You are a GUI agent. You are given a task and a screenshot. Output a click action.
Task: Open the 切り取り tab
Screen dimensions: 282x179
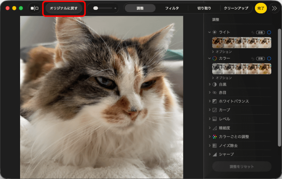coord(204,8)
